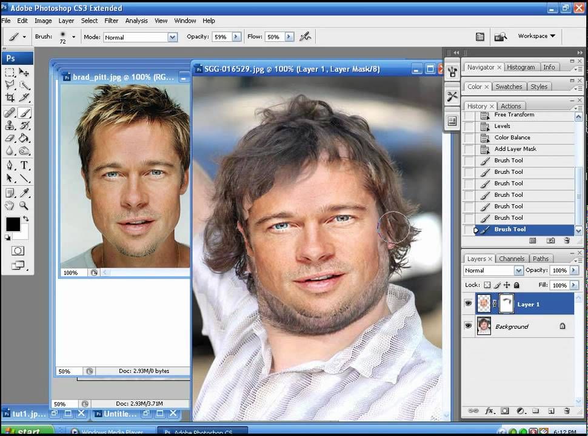Click the white background color swatch
This screenshot has width=588, height=436.
pos(23,233)
